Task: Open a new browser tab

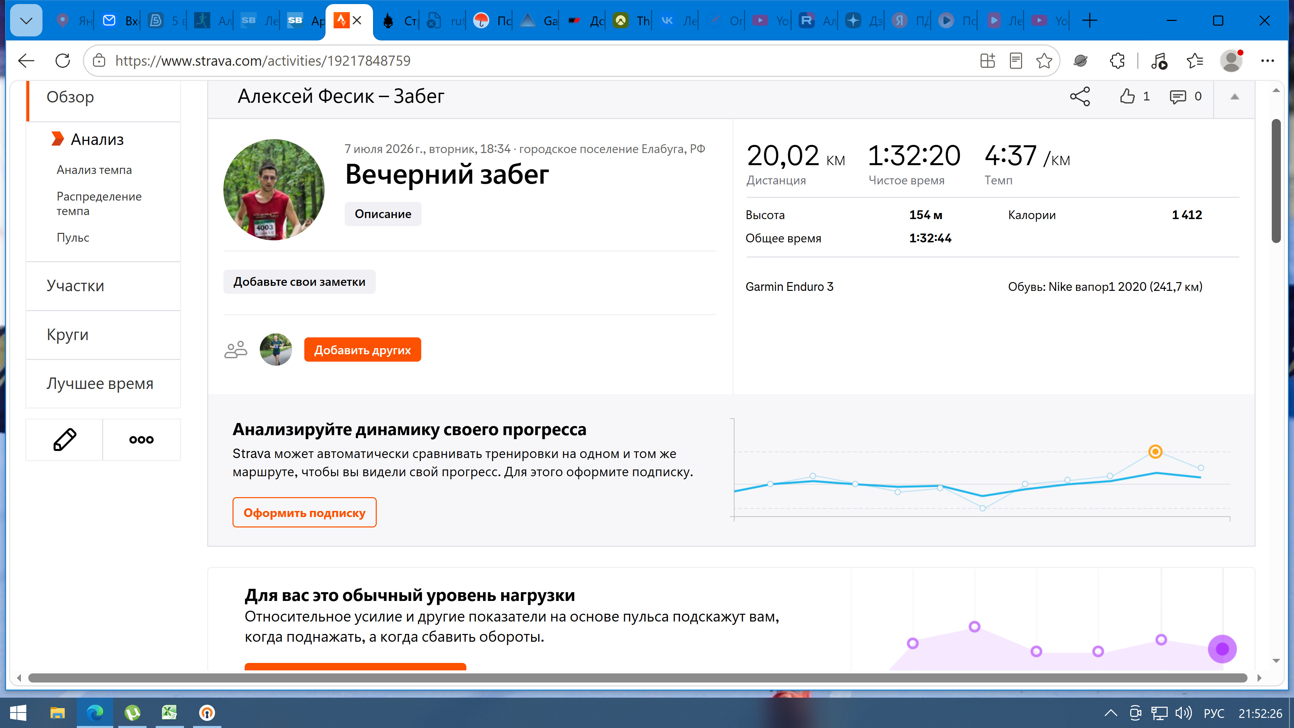Action: [1089, 21]
